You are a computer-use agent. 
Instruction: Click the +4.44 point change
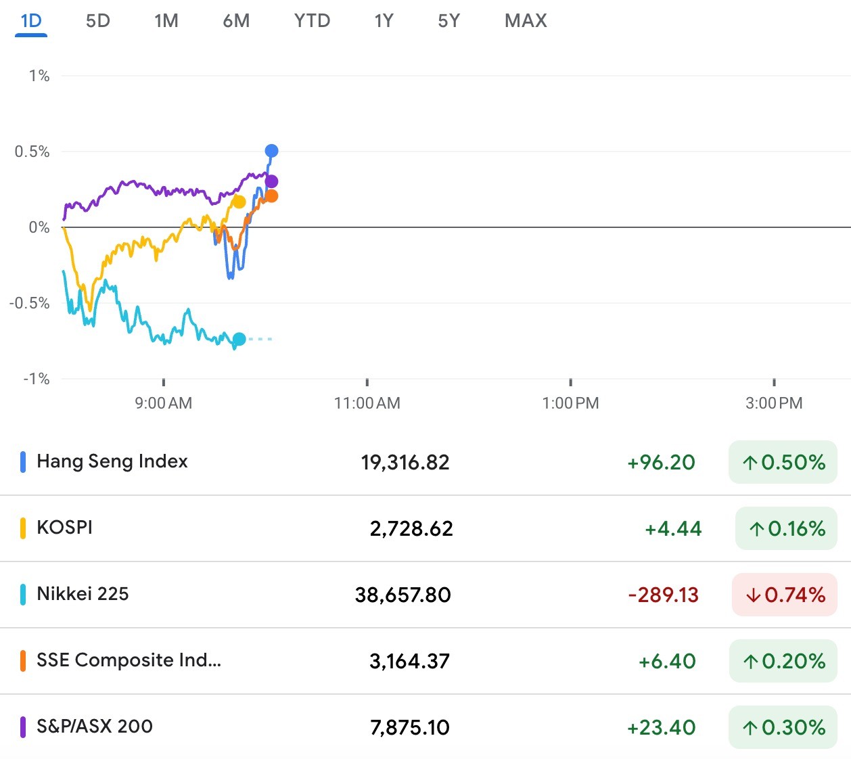pos(673,529)
